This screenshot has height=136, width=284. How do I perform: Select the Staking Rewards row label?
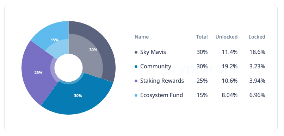[x=162, y=81]
